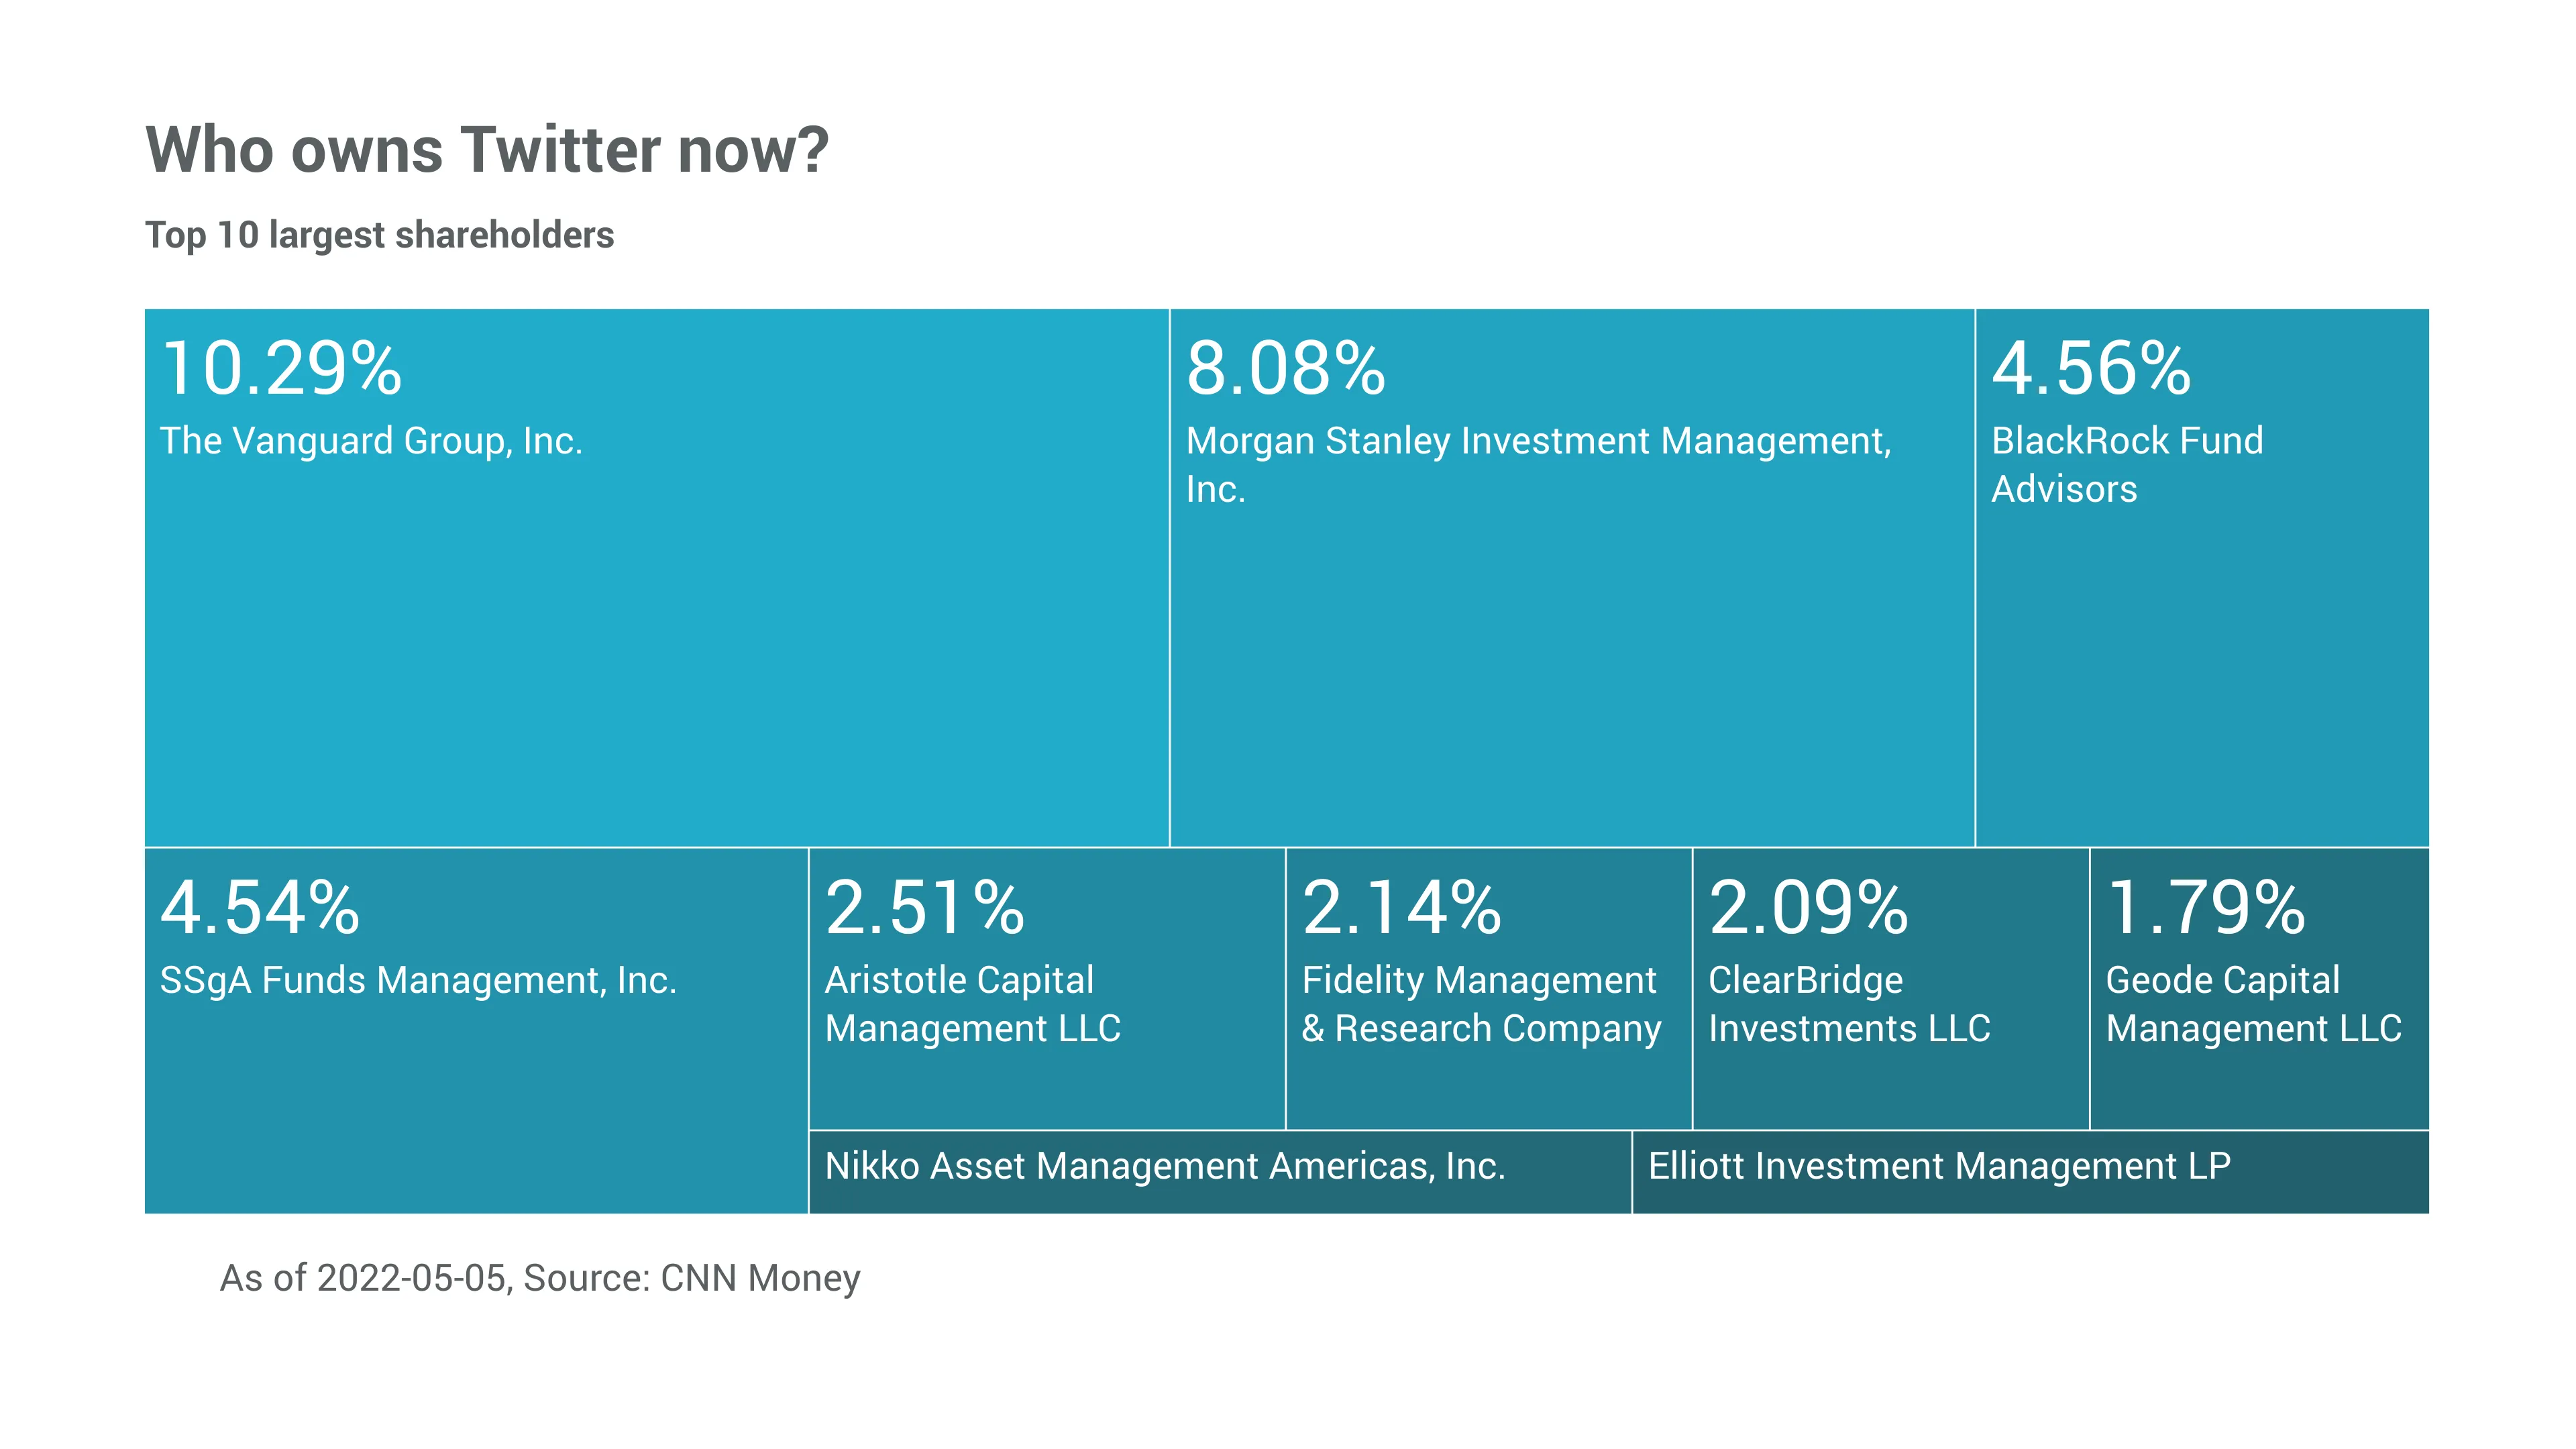
Task: Select the 2.09% percentage value
Action: click(x=1808, y=908)
